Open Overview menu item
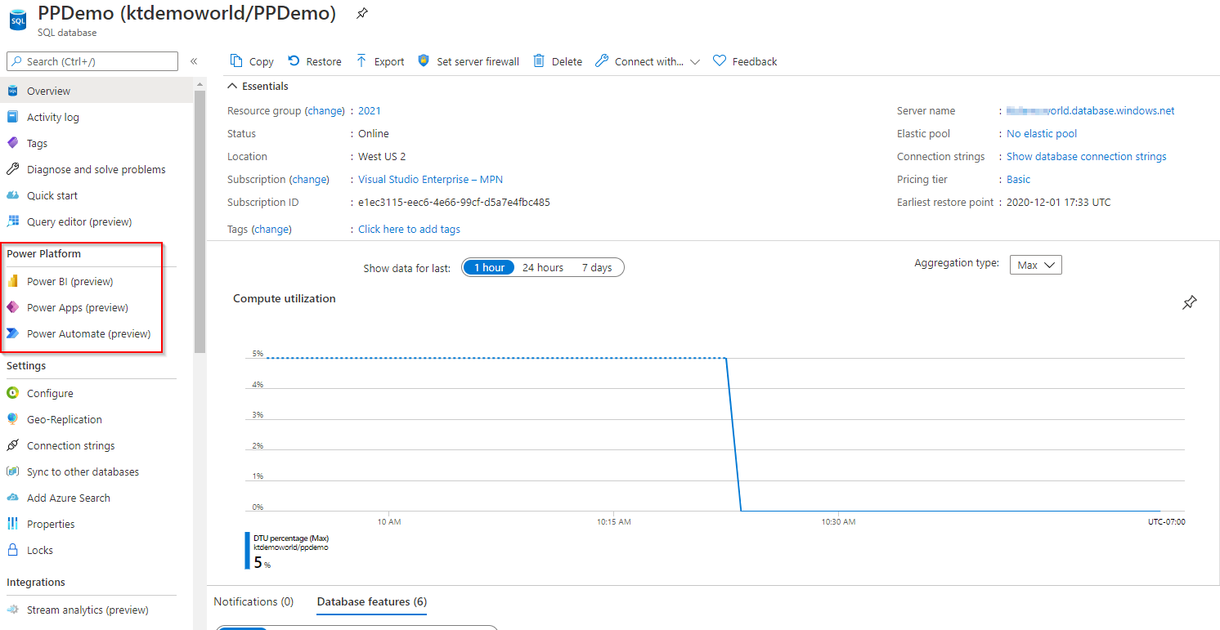 click(x=96, y=91)
